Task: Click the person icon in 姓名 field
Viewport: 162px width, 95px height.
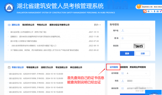Action: (x=123, y=81)
